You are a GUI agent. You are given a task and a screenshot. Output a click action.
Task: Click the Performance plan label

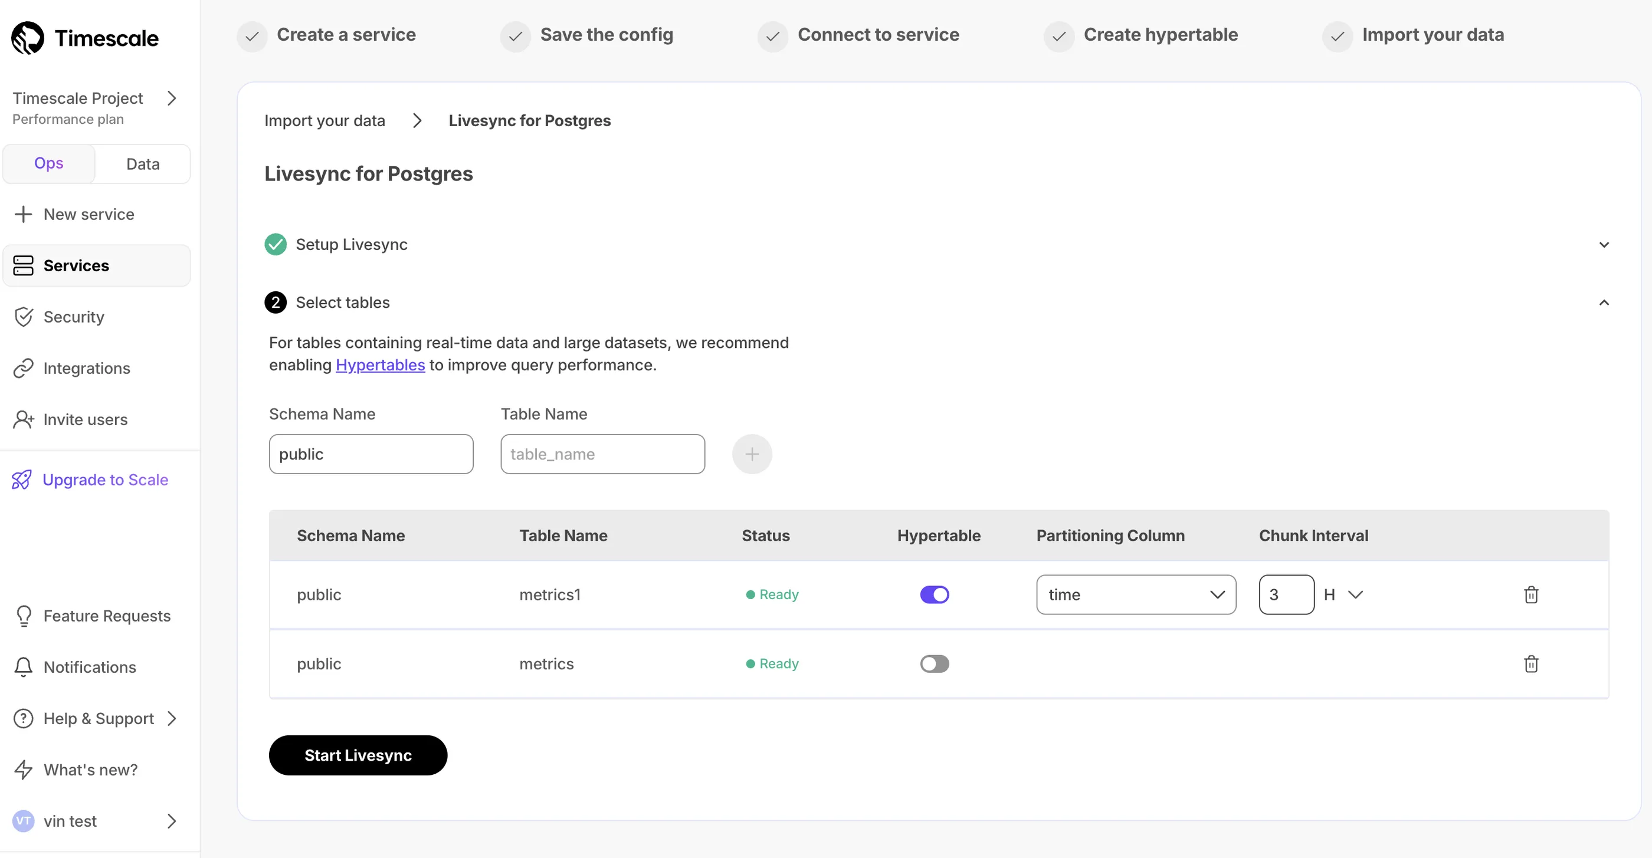pos(68,119)
